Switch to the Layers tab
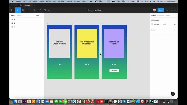This screenshot has height=105, width=187. 13,15
